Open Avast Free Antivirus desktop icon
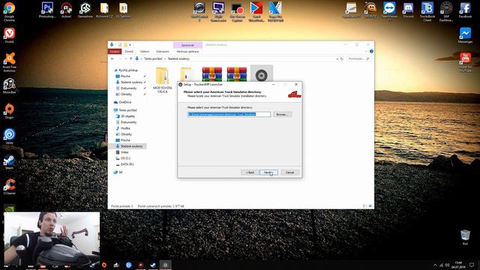Screen dimensions: 480x270 (9, 62)
